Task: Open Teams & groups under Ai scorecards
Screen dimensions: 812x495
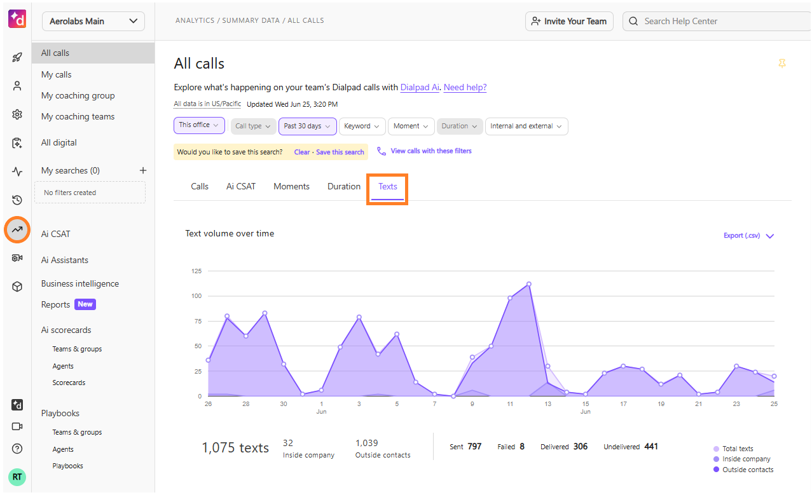Action: pos(77,349)
